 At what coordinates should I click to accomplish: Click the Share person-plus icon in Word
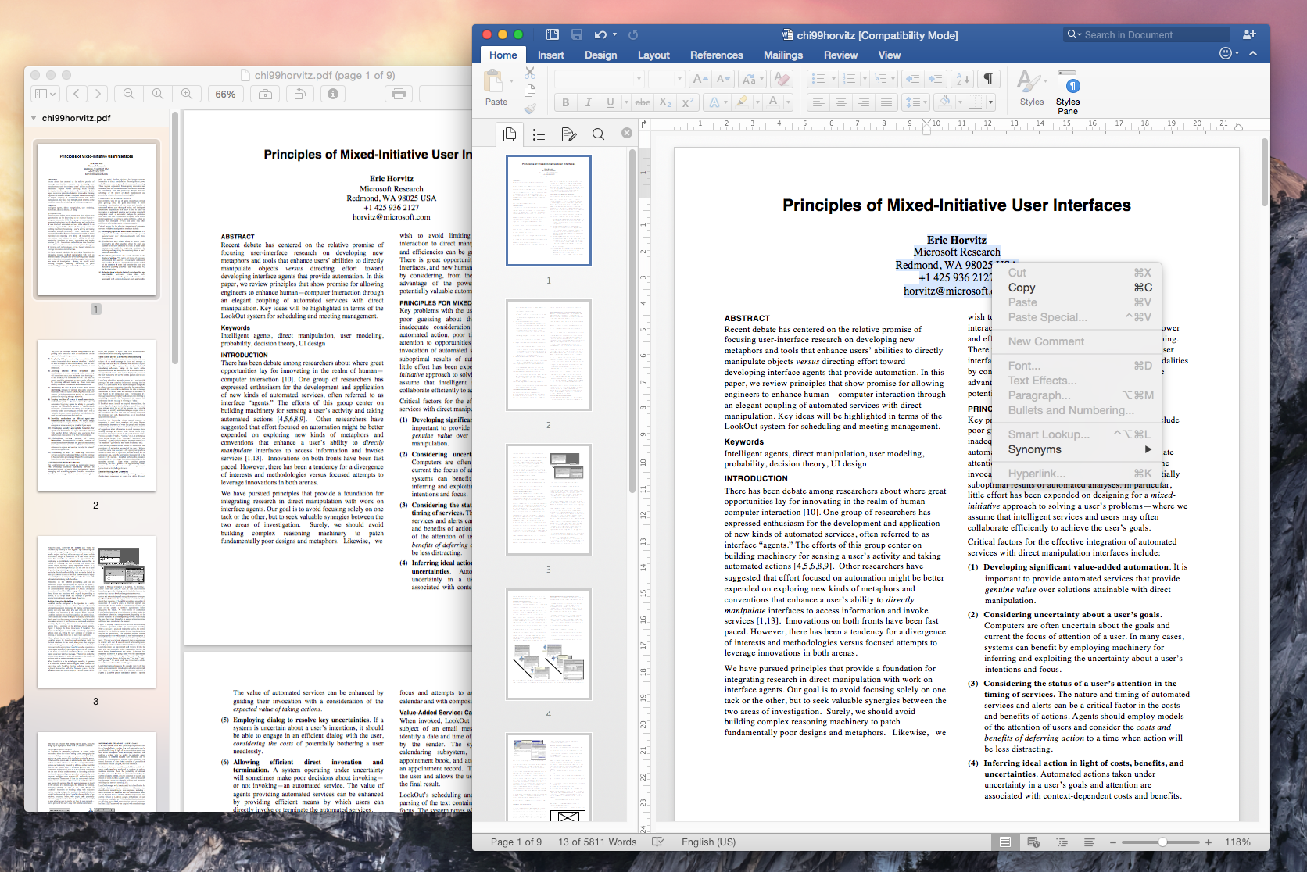pos(1249,34)
